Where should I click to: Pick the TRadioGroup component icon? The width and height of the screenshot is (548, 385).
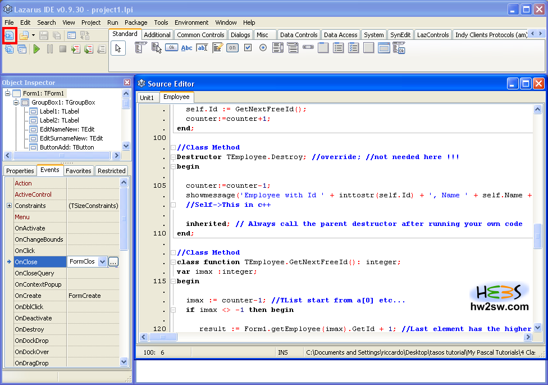coord(339,48)
